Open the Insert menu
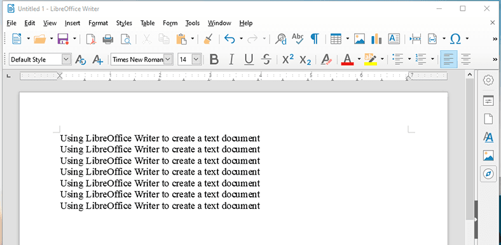501x245 pixels. 72,23
